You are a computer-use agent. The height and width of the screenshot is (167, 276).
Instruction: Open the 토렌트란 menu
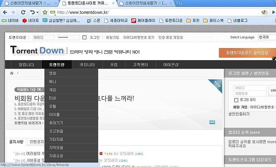pyautogui.click(x=57, y=65)
